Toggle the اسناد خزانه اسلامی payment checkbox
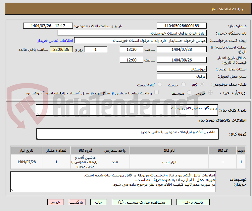 (x=156, y=92)
